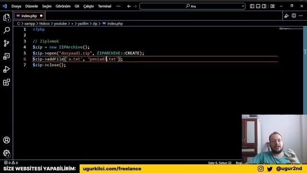Click unsaved dot on index.php tab
This screenshot has width=307, height=173.
tap(41, 16)
